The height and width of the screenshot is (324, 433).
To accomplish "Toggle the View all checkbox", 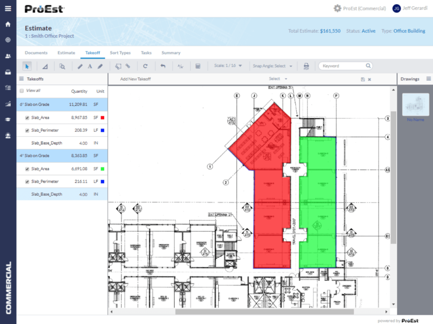I will [x=22, y=91].
